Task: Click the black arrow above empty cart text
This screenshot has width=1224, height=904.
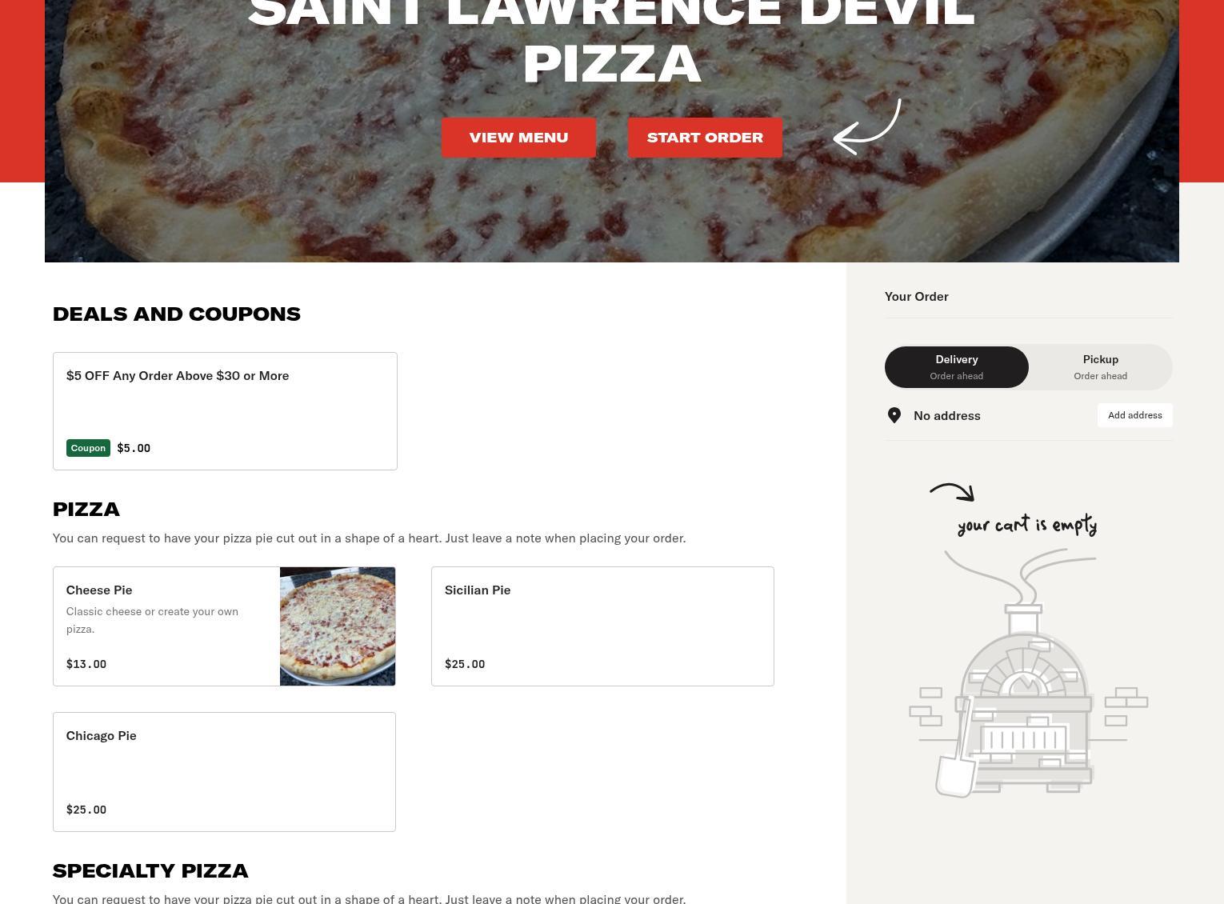Action: (x=952, y=492)
